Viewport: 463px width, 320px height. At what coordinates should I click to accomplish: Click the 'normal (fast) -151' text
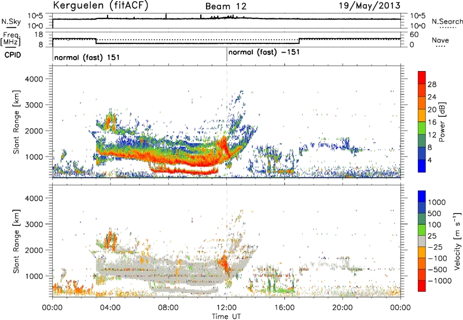pos(264,52)
